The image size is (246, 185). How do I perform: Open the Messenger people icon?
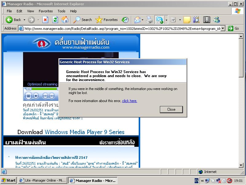217,20
